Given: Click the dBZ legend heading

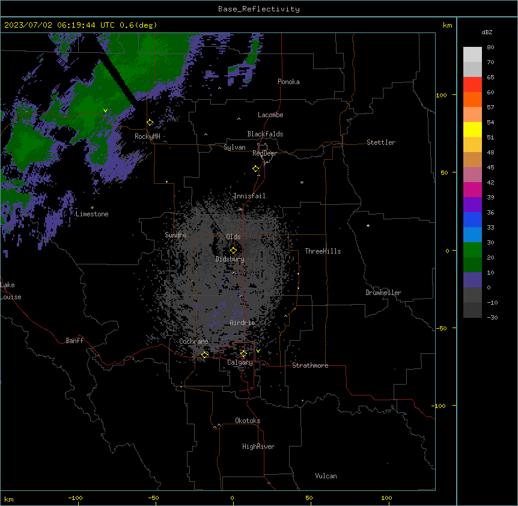Looking at the screenshot, I should click(487, 32).
